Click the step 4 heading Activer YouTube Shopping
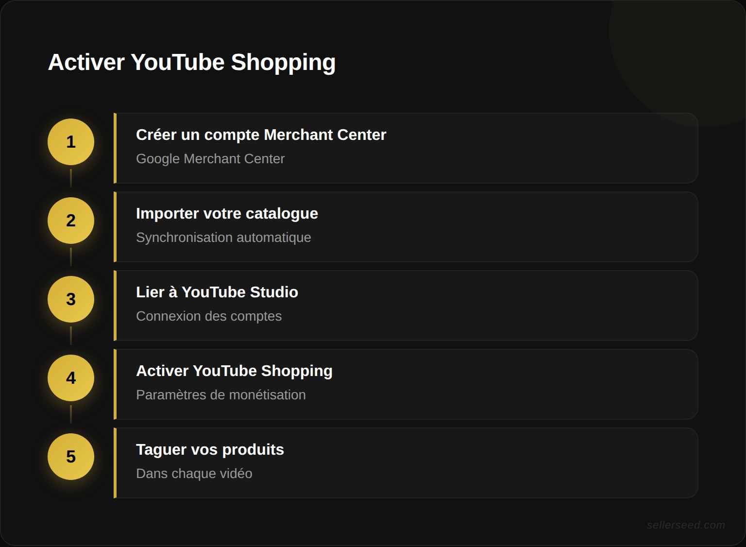Viewport: 746px width, 547px height. [x=234, y=371]
